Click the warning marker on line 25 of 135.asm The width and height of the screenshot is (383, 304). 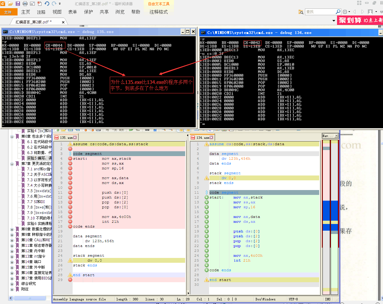tap(70, 260)
